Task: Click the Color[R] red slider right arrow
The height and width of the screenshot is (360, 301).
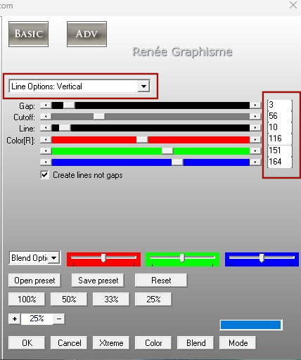Action: coord(255,140)
